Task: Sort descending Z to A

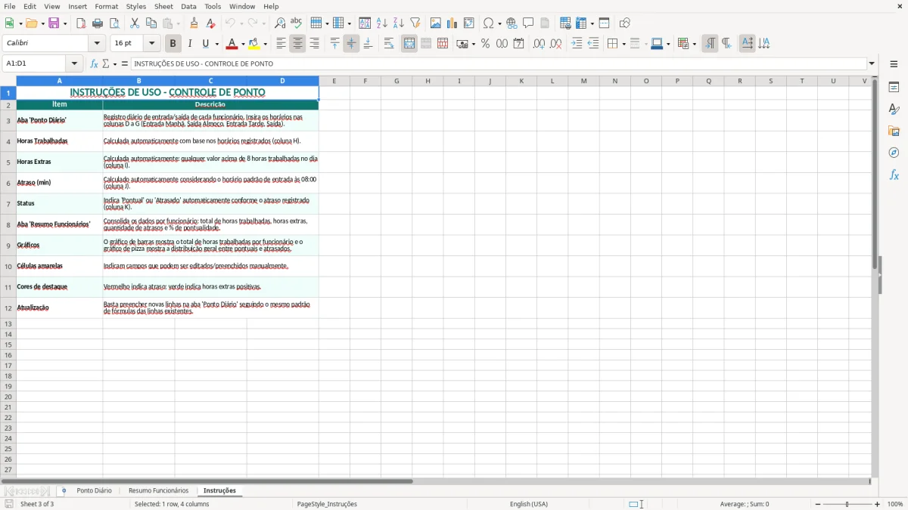Action: coord(399,23)
